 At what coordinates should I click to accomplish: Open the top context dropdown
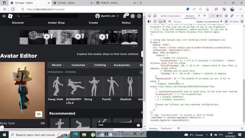[162, 21]
